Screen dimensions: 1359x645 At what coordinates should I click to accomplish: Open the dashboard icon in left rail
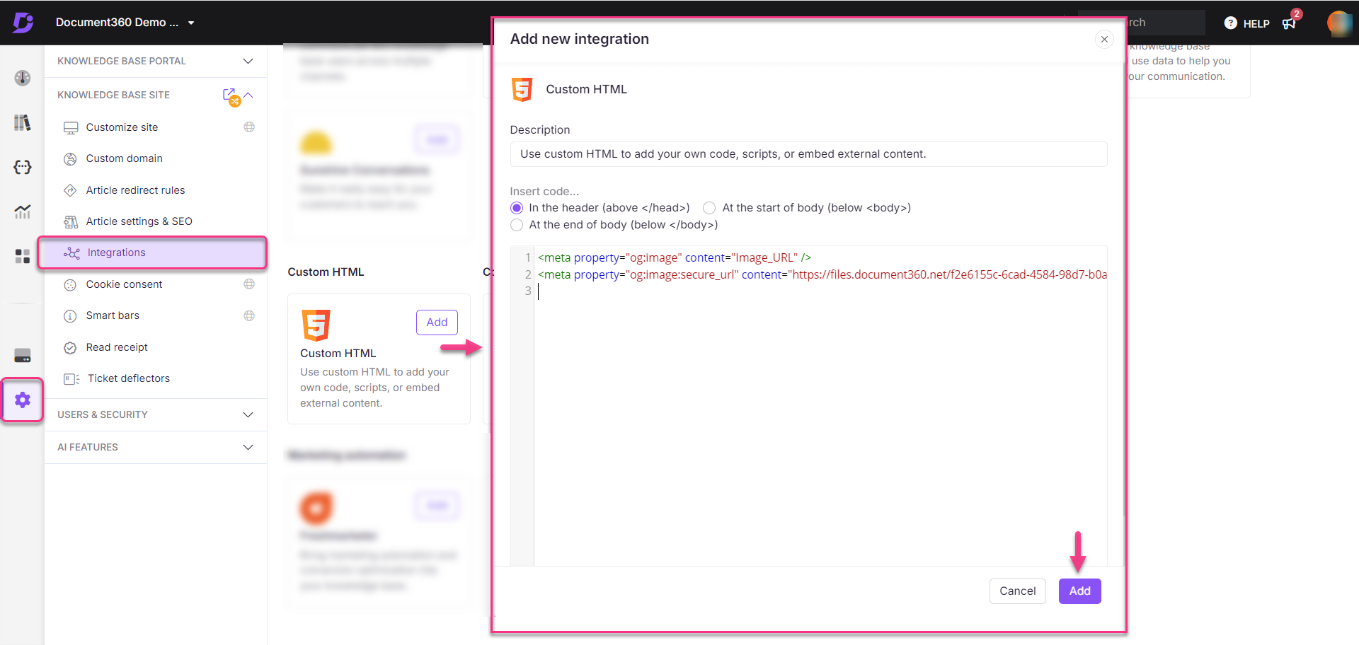point(23,78)
